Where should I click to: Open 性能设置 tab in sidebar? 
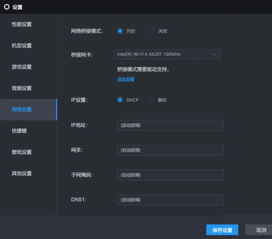point(22,25)
